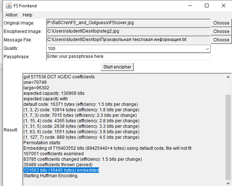Click the 'large=96302' line
The height and width of the screenshot is (186, 232).
click(36, 88)
